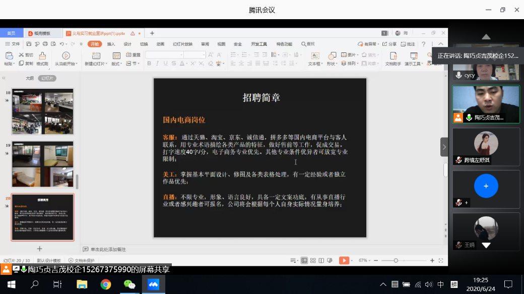Toggle italic text formatting

(158, 64)
